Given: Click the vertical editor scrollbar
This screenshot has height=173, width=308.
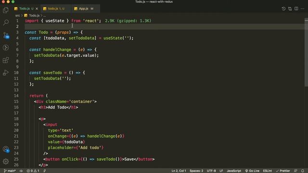Looking at the screenshot, I should coord(306,52).
